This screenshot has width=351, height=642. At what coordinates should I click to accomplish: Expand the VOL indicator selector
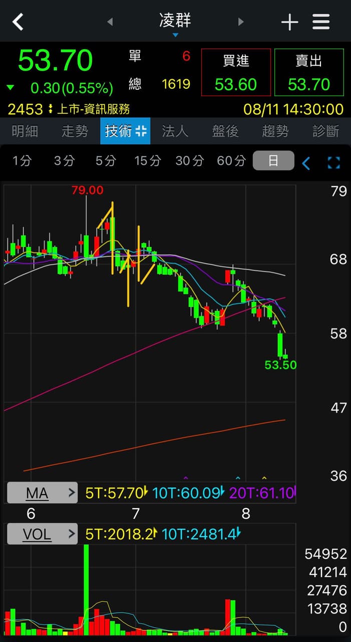[42, 534]
